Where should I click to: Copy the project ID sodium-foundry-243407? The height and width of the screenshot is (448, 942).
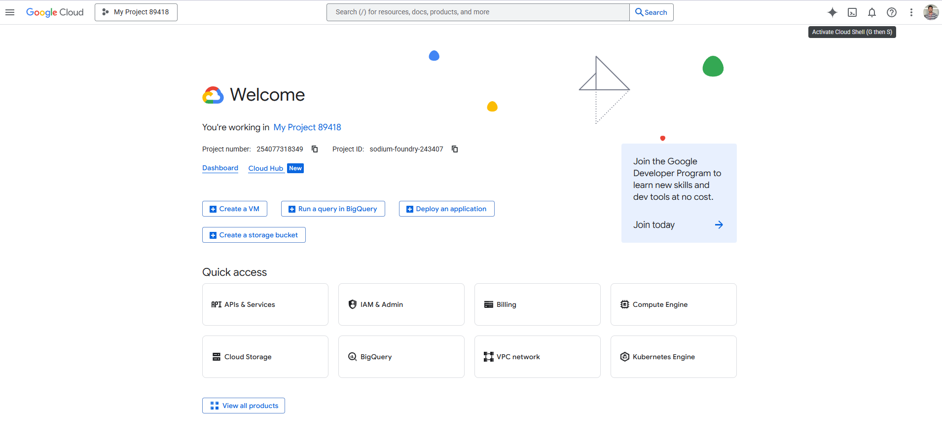point(454,149)
